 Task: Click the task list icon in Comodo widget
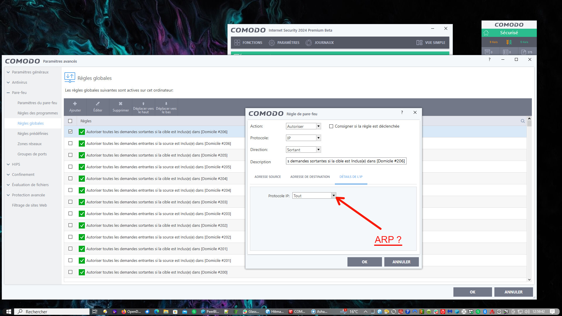[506, 52]
